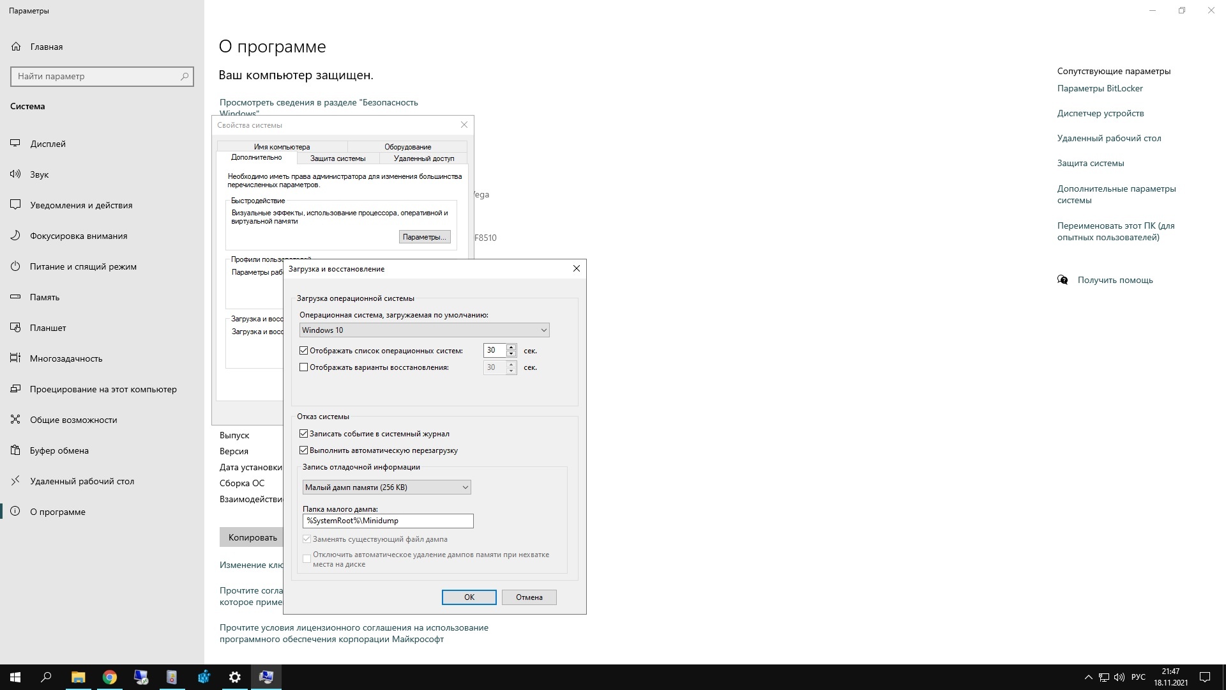Switch to the Защита системы tab
The width and height of the screenshot is (1226, 690).
point(338,158)
